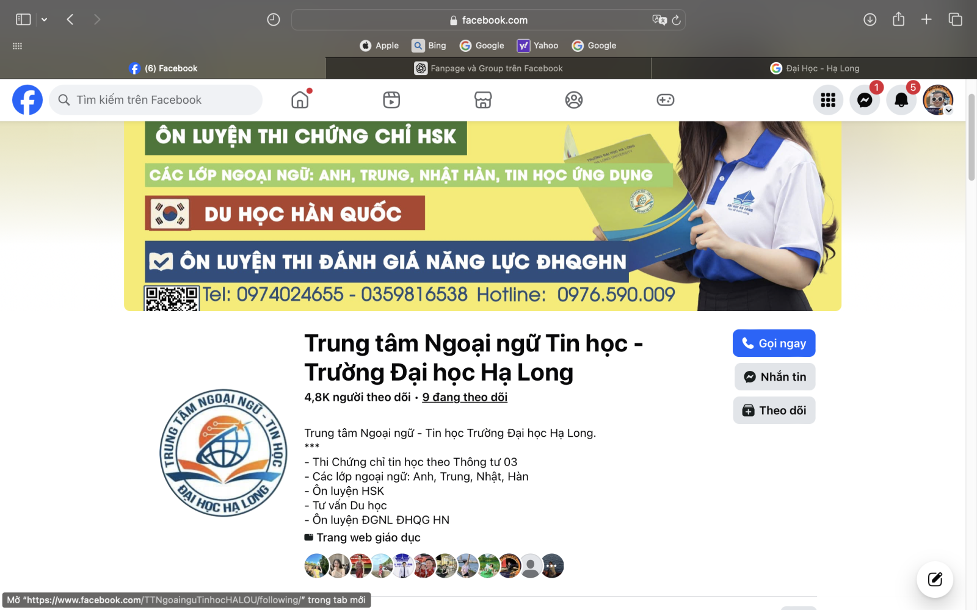Screen dimensions: 977x610
Task: Click the Safari privacy report icon
Action: [x=274, y=20]
